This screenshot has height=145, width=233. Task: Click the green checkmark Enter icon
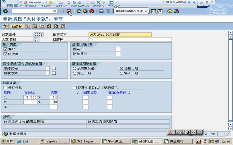pyautogui.click(x=6, y=11)
